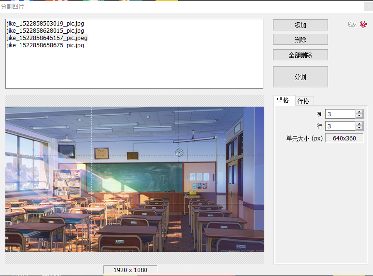Close the 分割图片 dialog
The image size is (373, 276).
click(x=369, y=6)
